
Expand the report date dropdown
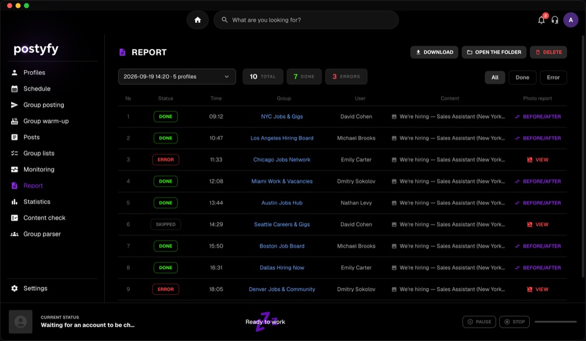177,77
